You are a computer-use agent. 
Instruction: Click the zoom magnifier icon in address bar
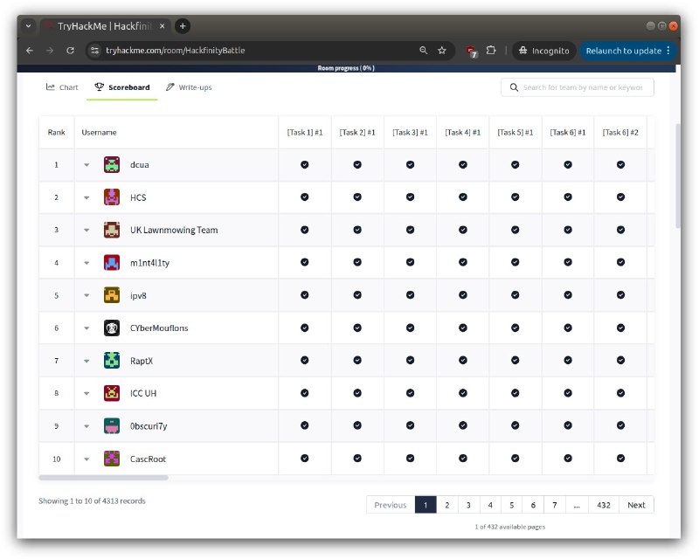pyautogui.click(x=424, y=51)
